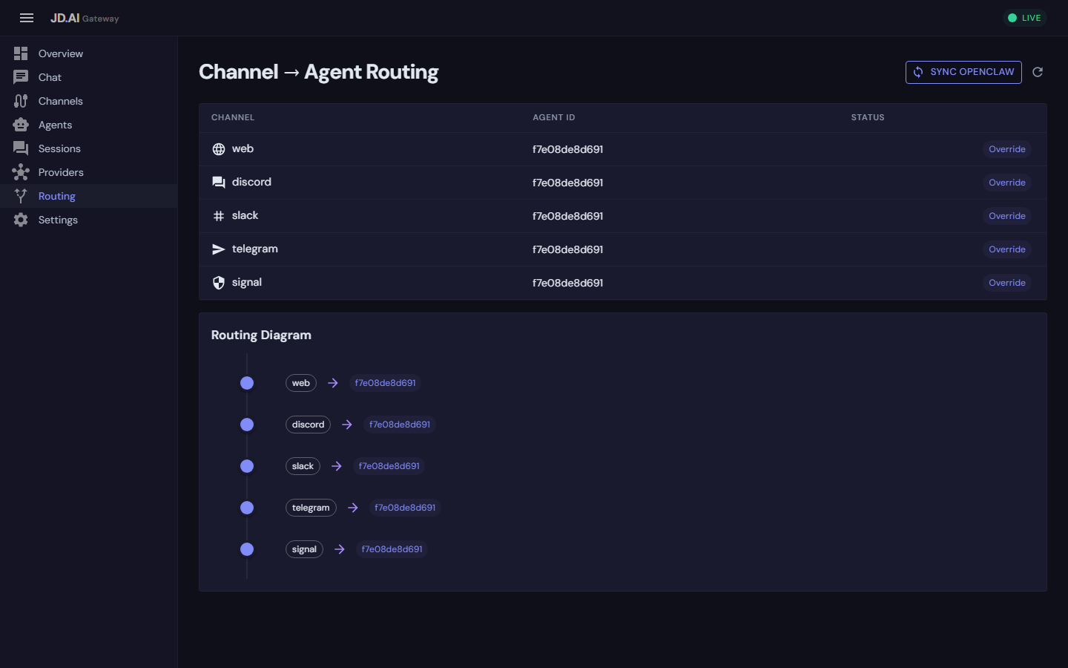
Task: Click the sync arrows icon inside Sync Openclaw button
Action: click(x=918, y=72)
